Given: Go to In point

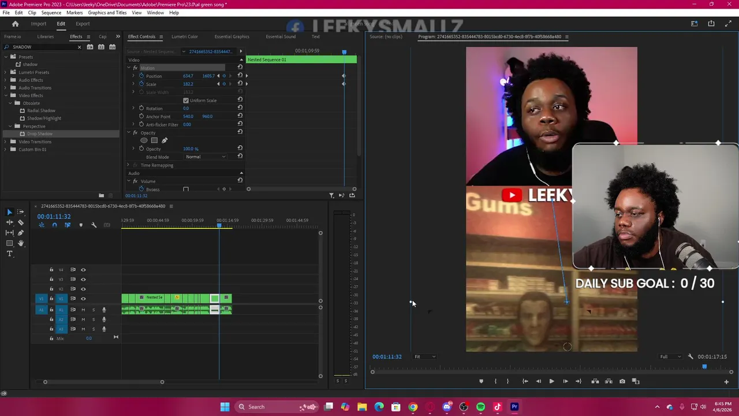Looking at the screenshot, I should [525, 381].
